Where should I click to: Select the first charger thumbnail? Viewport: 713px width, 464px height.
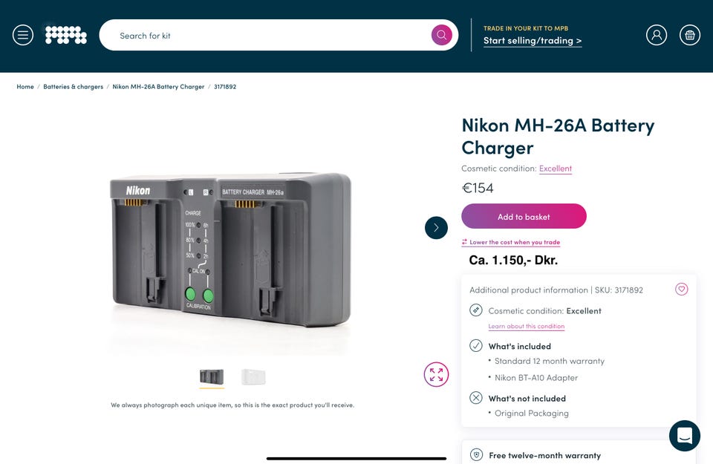(x=212, y=376)
